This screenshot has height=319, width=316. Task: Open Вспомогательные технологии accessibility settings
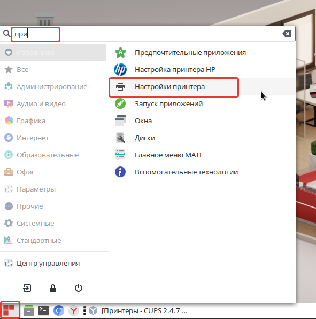(202, 172)
